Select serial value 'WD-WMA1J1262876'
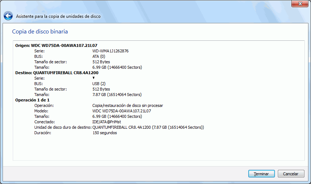This screenshot has height=184, width=311. point(110,51)
